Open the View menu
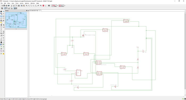186x100 pixels. [x=13, y=3]
